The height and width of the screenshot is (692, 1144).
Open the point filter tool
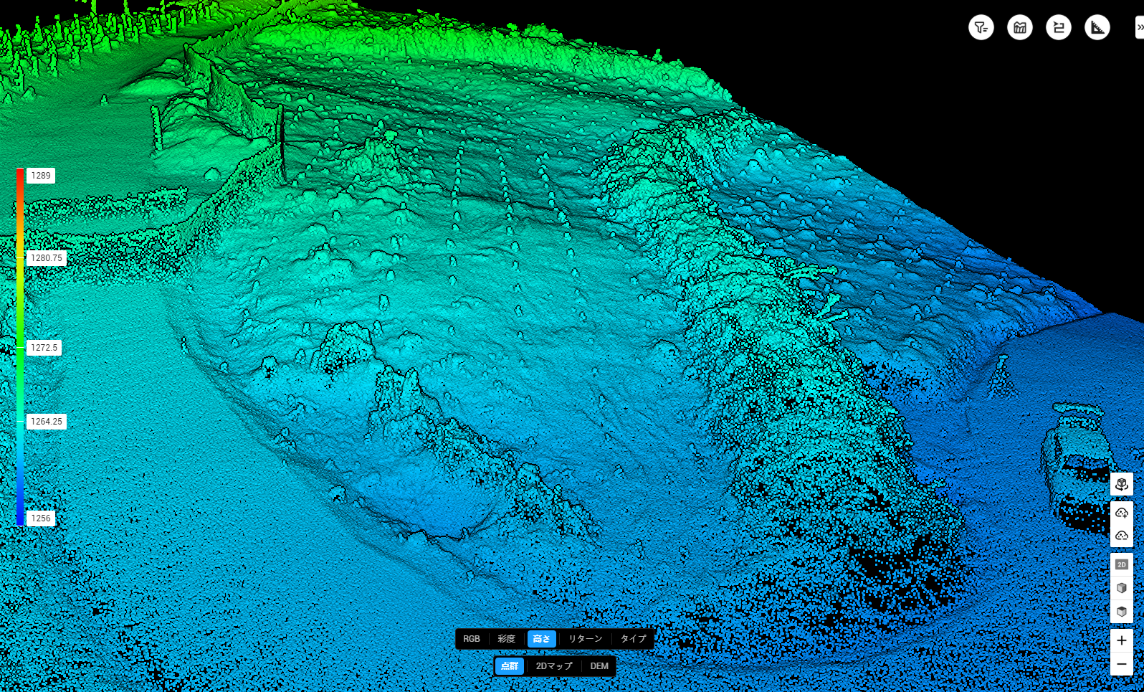981,28
